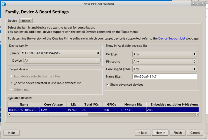Screen dimensions: 208x140
Task: Choose 'Specific device selected' radio option
Action: click(x=11, y=83)
